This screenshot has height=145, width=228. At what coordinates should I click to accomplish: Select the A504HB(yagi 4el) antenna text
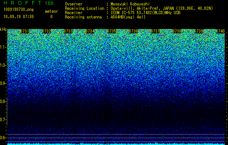coord(128,17)
